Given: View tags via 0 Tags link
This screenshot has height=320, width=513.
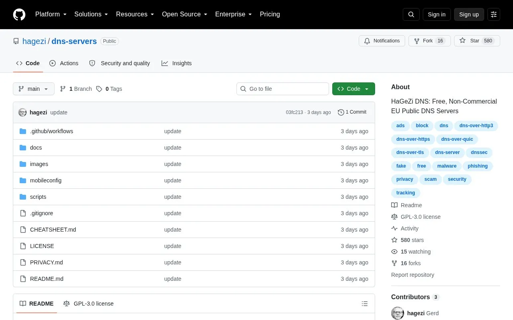Looking at the screenshot, I should 109,89.
